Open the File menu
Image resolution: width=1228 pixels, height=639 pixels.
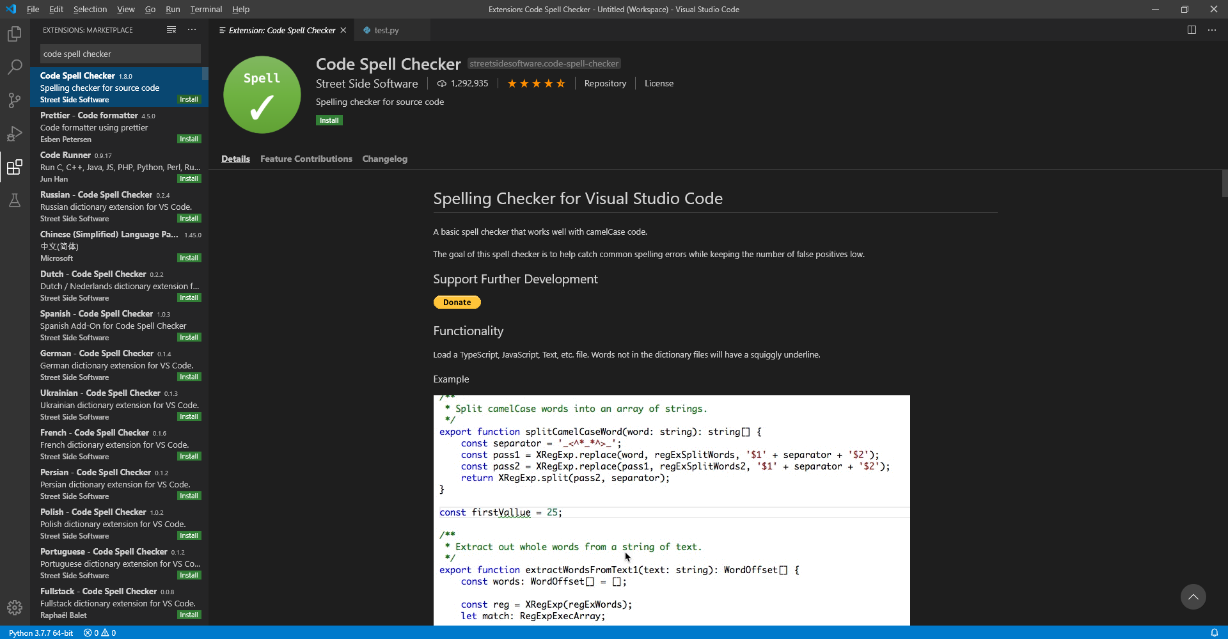point(33,9)
